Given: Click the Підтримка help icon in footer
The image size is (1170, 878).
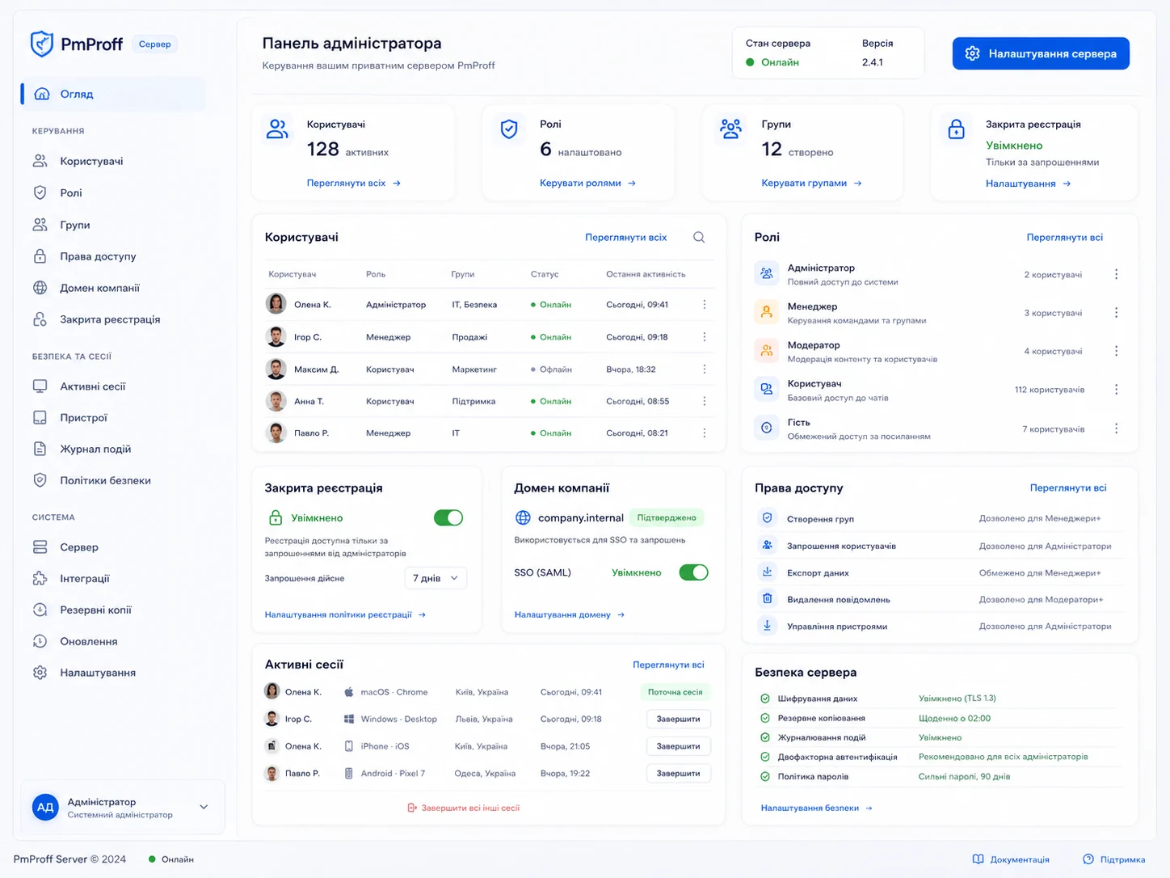Looking at the screenshot, I should tap(1088, 859).
